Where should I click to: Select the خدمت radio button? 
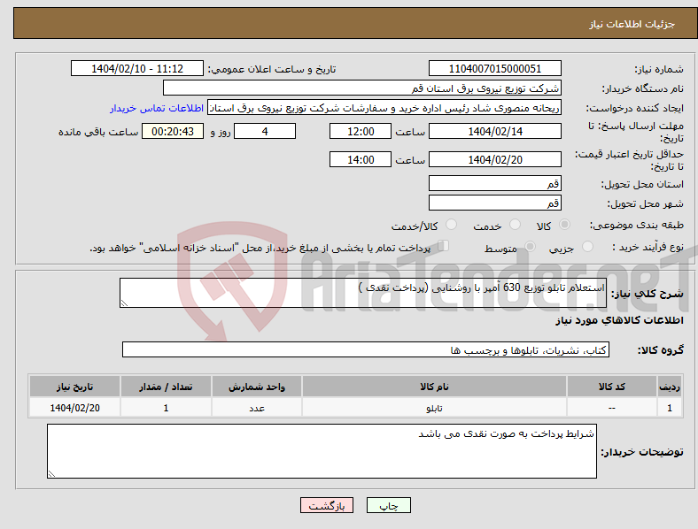click(515, 225)
